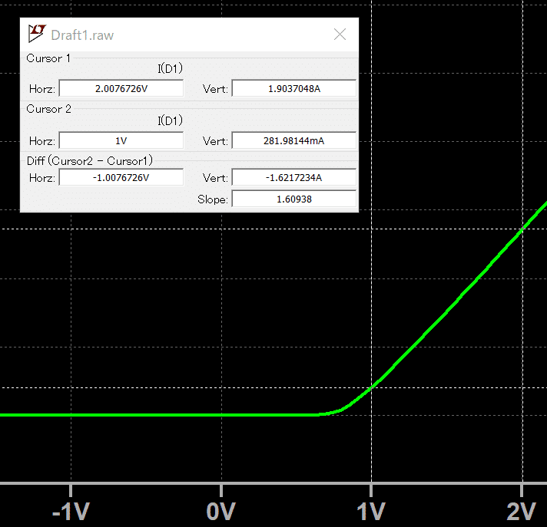Click the Draft1.raw title text
The width and height of the screenshot is (547, 527).
[x=82, y=35]
